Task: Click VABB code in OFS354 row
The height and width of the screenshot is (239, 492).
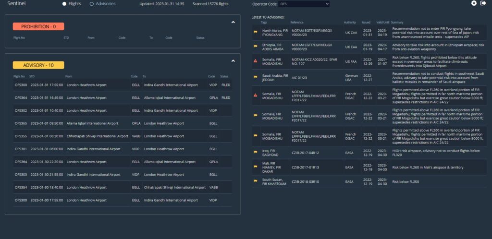Action: 214,187
